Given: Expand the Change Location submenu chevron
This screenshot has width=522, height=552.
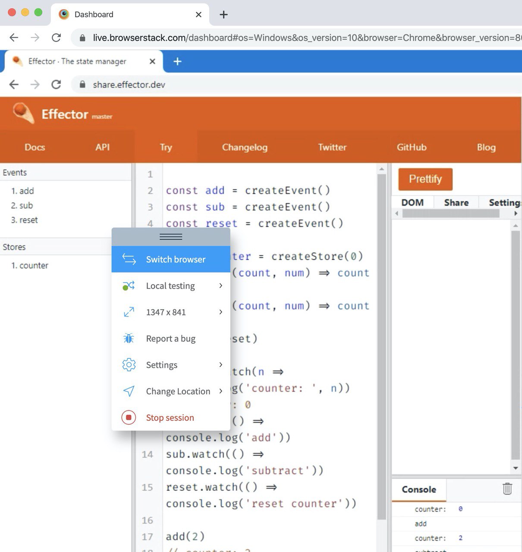Looking at the screenshot, I should pyautogui.click(x=220, y=391).
